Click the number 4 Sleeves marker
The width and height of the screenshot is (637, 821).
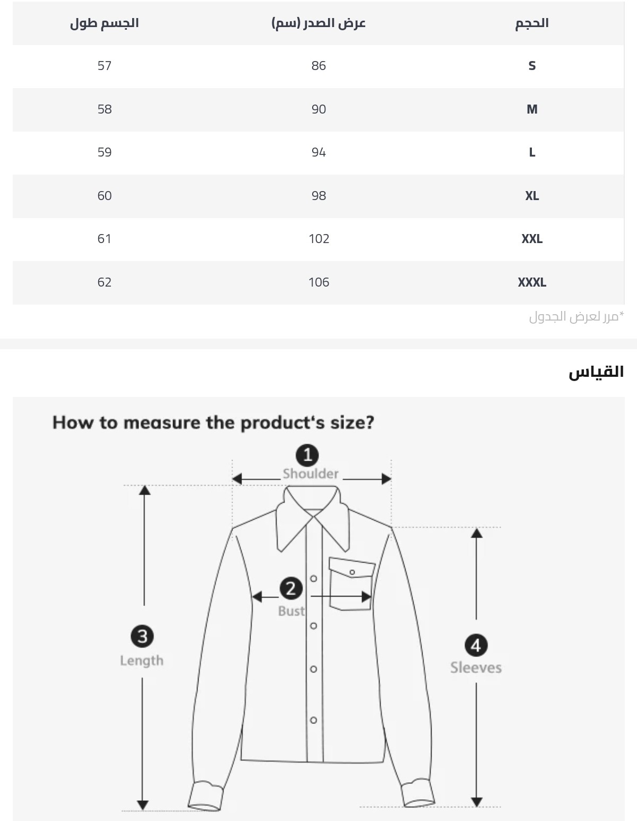[476, 645]
